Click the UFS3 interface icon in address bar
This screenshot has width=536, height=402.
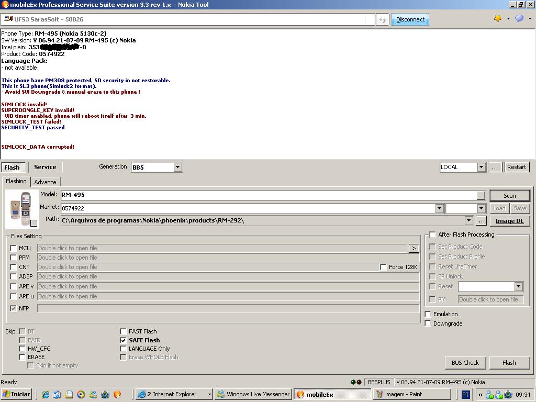pos(8,19)
